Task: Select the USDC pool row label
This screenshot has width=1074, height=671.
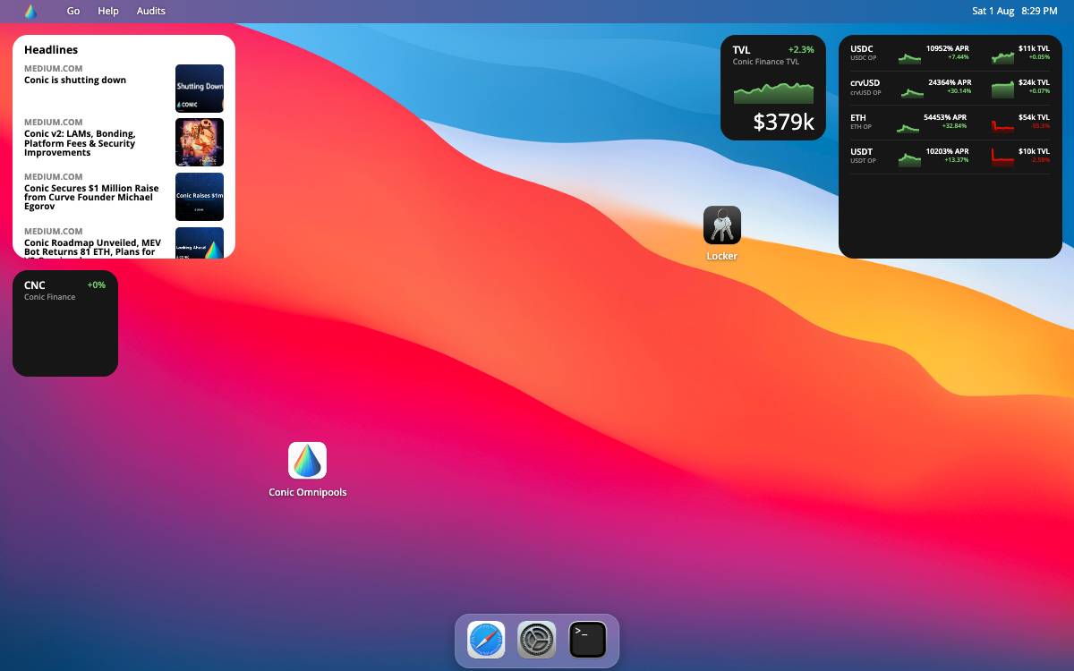Action: 862,49
